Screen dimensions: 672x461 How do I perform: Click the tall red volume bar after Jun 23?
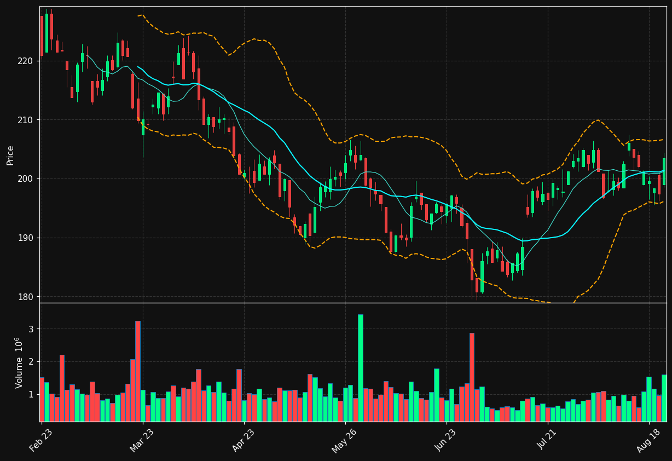coord(472,377)
